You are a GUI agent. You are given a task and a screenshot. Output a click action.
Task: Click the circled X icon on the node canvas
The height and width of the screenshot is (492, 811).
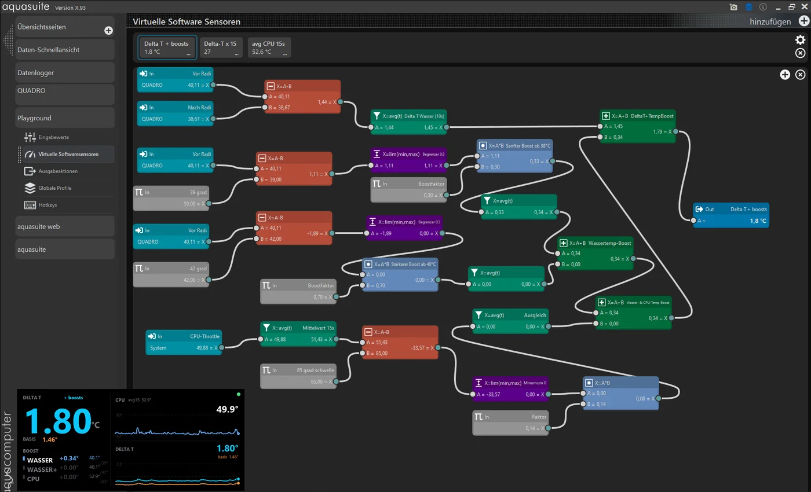coord(800,75)
